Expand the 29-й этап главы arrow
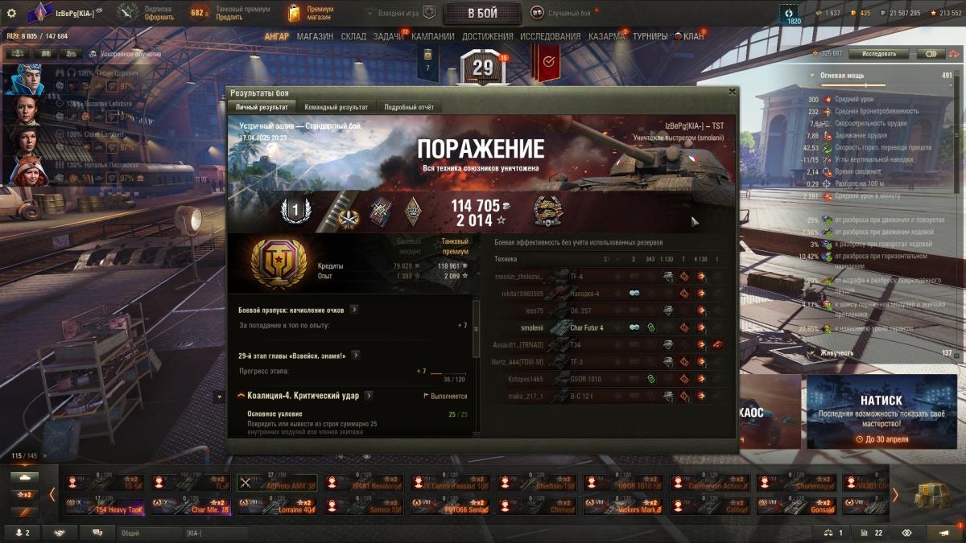The image size is (966, 543). click(x=354, y=355)
